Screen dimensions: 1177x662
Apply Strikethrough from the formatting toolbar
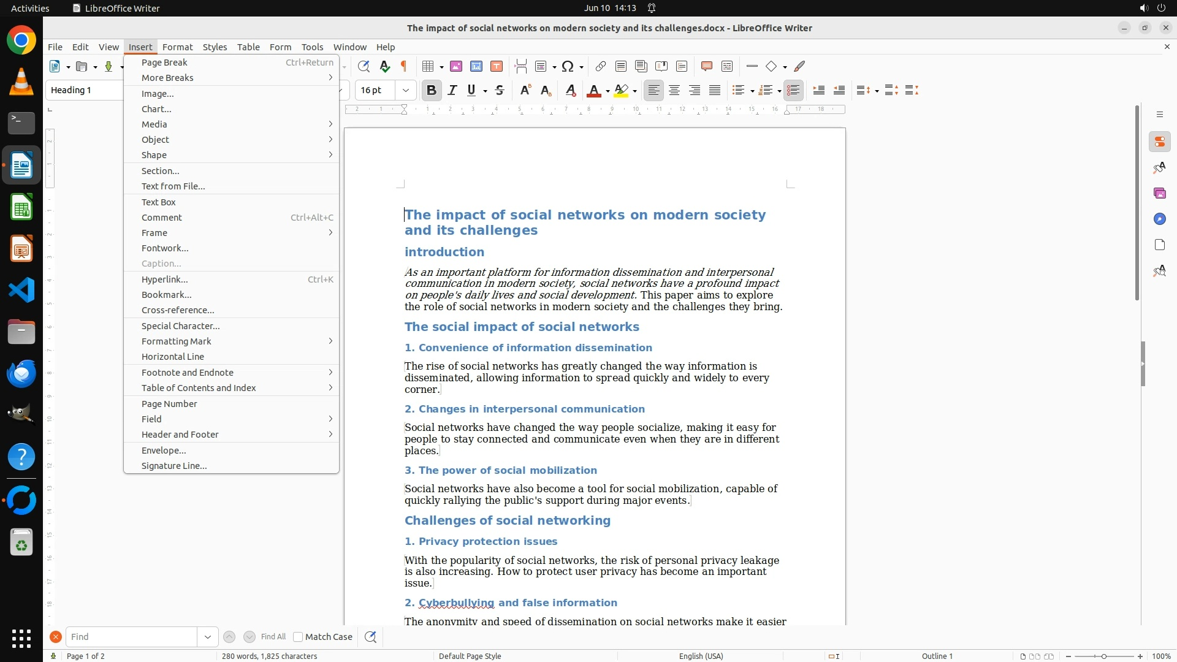click(500, 90)
